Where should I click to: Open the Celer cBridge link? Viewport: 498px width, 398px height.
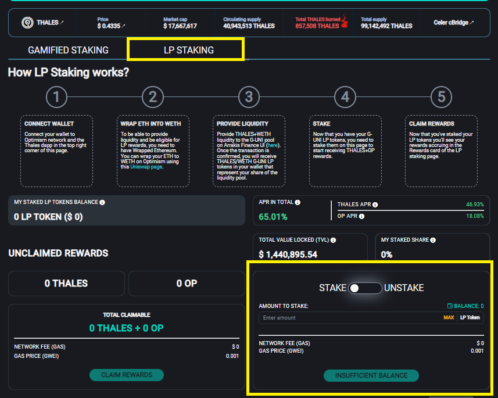pyautogui.click(x=453, y=23)
